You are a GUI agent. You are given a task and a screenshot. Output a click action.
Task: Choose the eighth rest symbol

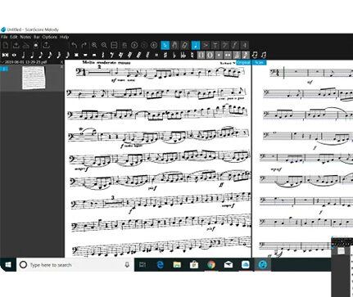pyautogui.click(x=111, y=55)
